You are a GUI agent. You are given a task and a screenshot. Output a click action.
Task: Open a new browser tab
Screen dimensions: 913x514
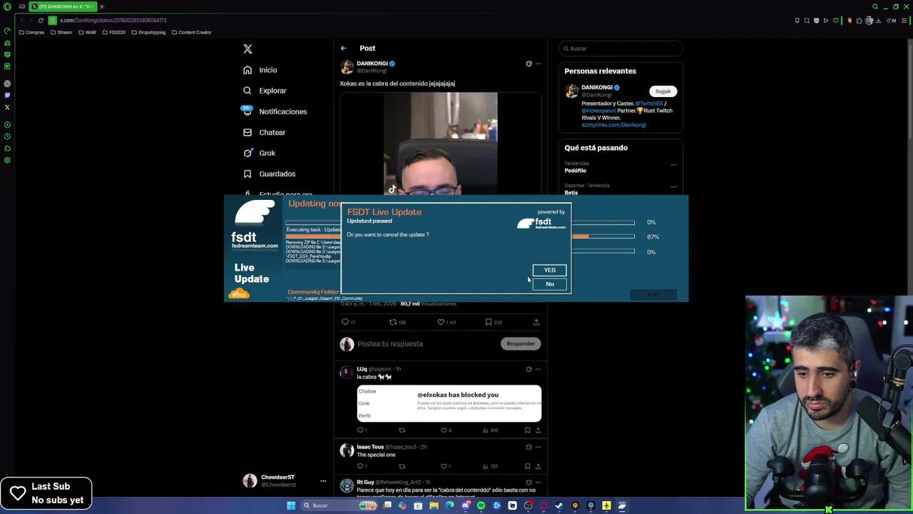101,6
